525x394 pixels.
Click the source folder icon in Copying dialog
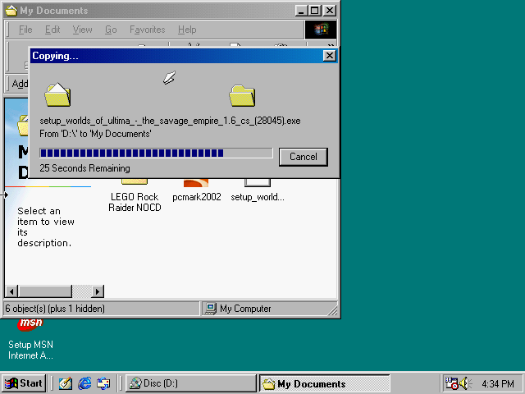click(57, 95)
